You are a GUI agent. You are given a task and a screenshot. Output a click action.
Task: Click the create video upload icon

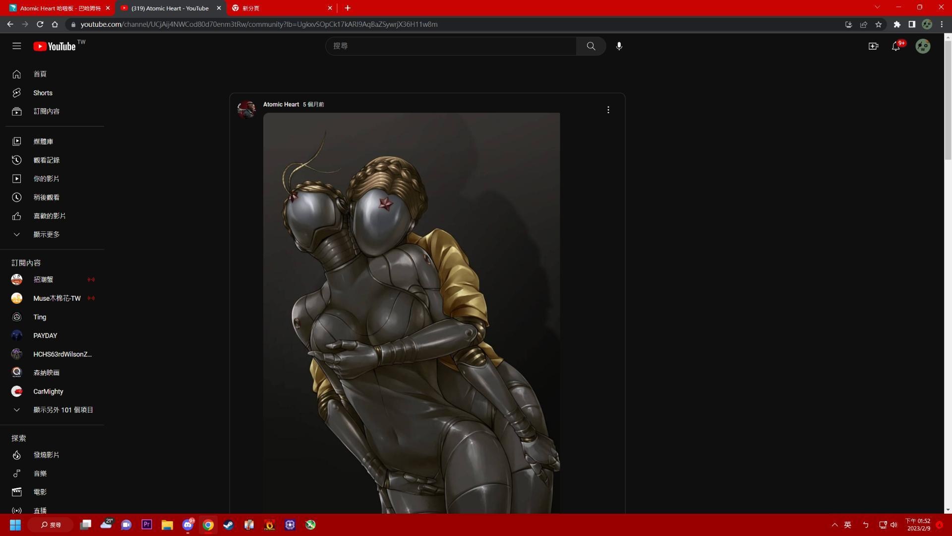873,46
